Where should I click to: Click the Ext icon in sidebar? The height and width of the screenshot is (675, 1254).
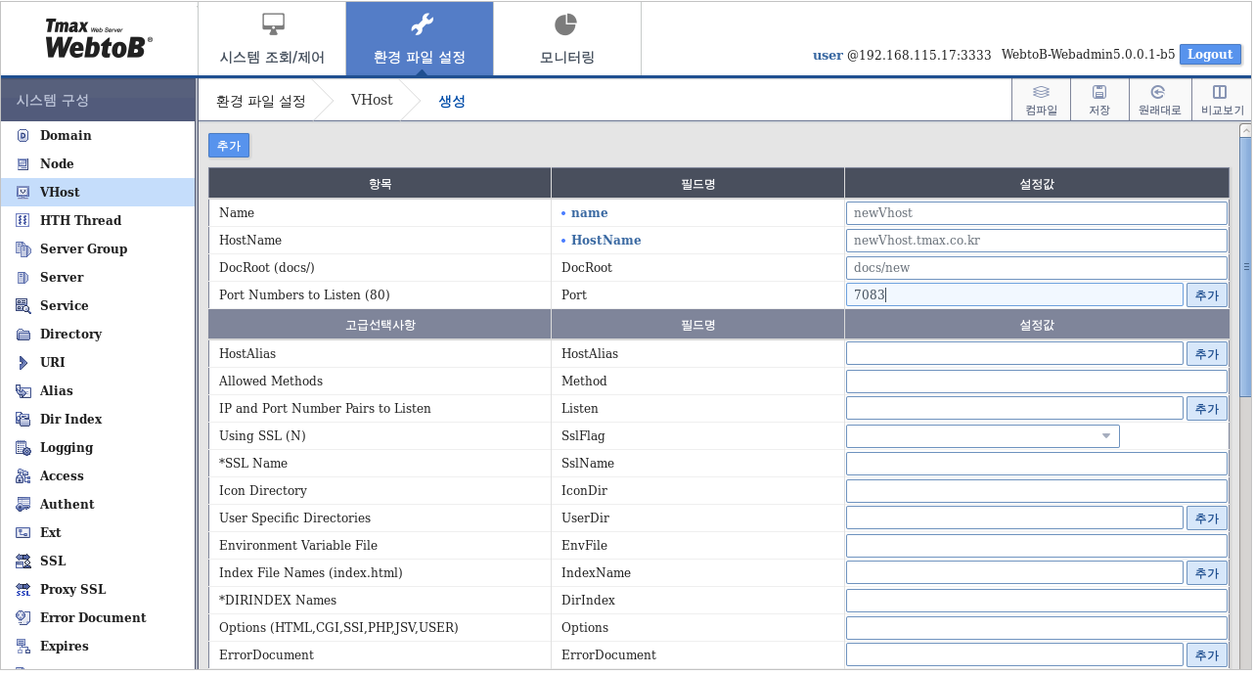coord(22,533)
